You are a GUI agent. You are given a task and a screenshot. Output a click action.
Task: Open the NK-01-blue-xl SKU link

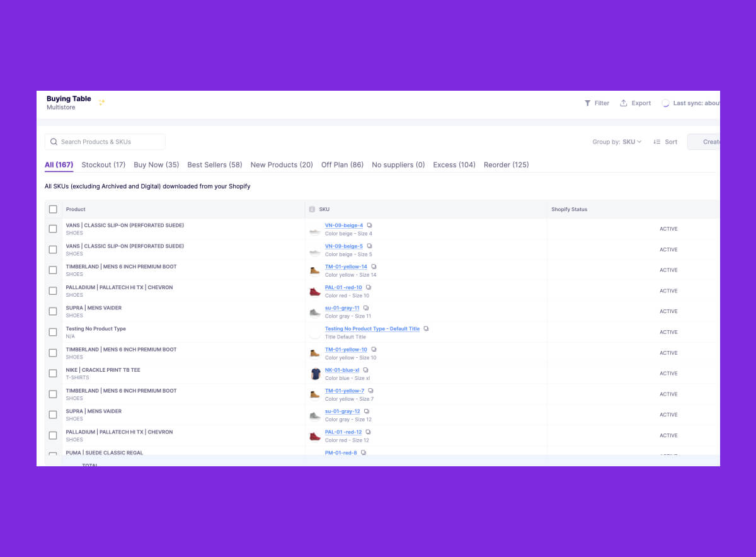[342, 370]
